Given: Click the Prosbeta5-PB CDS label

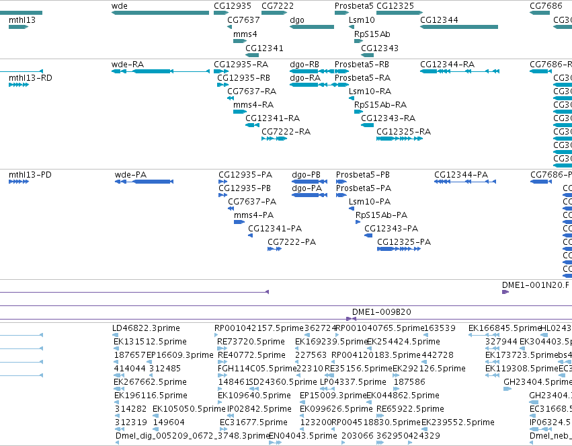Looking at the screenshot, I should (x=362, y=175).
